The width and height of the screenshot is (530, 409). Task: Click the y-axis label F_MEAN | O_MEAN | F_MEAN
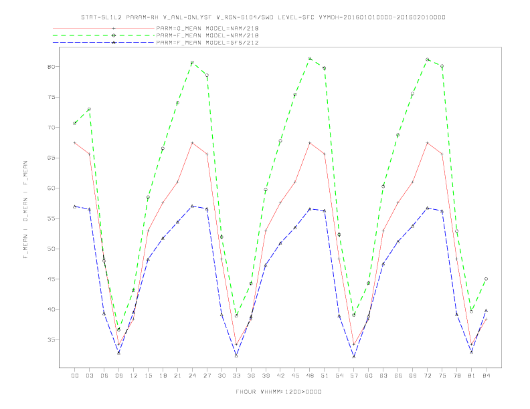(25, 210)
